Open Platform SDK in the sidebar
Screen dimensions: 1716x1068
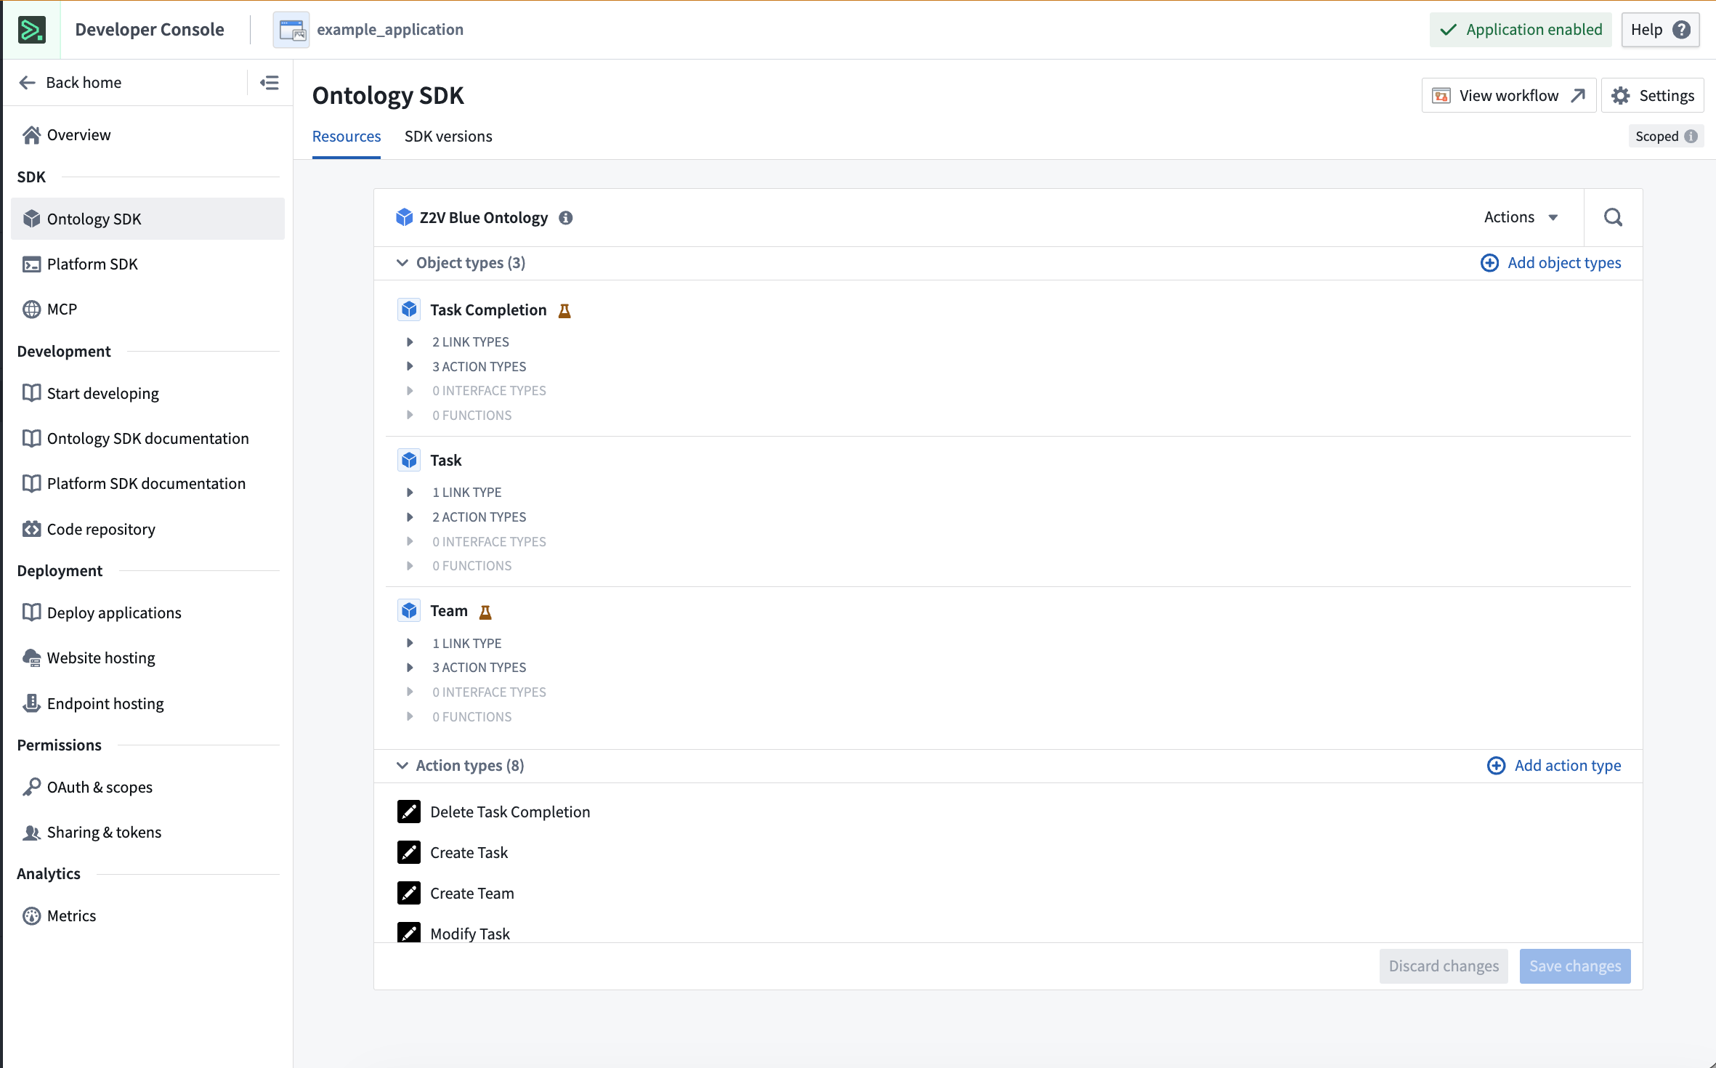click(147, 264)
